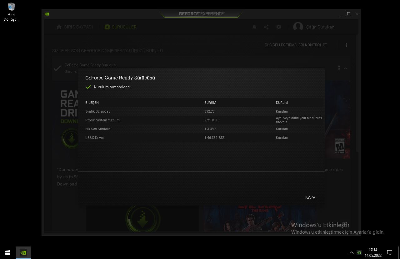The width and height of the screenshot is (400, 259).
Task: Open the Windows Start menu
Action: click(7, 252)
